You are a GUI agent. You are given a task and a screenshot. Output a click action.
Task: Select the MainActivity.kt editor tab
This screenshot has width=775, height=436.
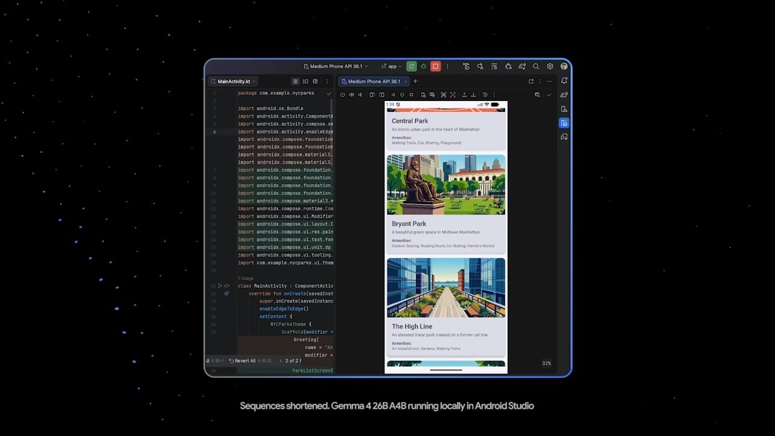(x=233, y=81)
